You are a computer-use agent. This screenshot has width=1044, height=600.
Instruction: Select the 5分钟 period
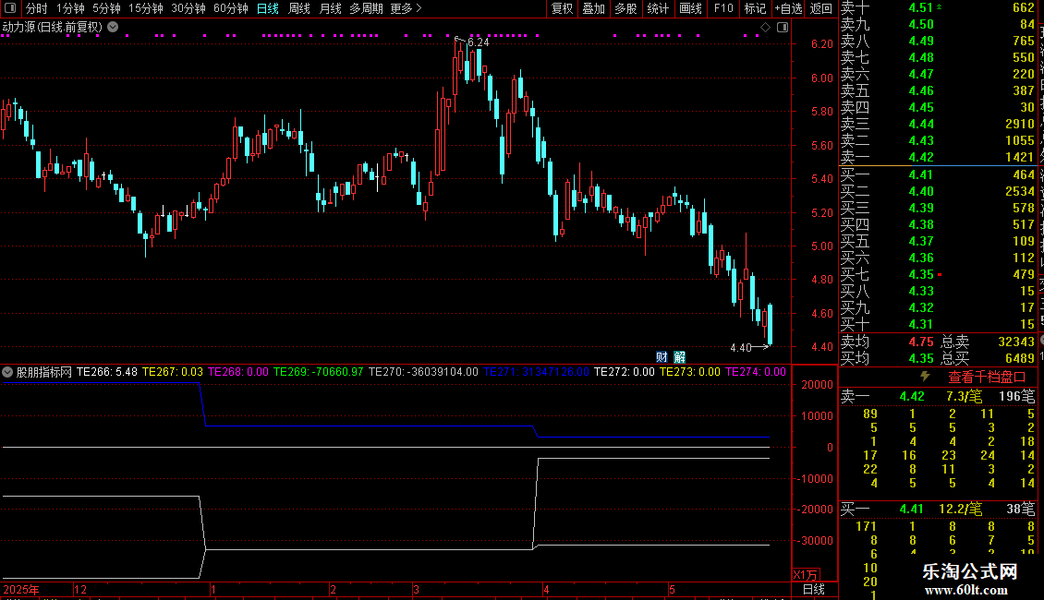pyautogui.click(x=106, y=8)
